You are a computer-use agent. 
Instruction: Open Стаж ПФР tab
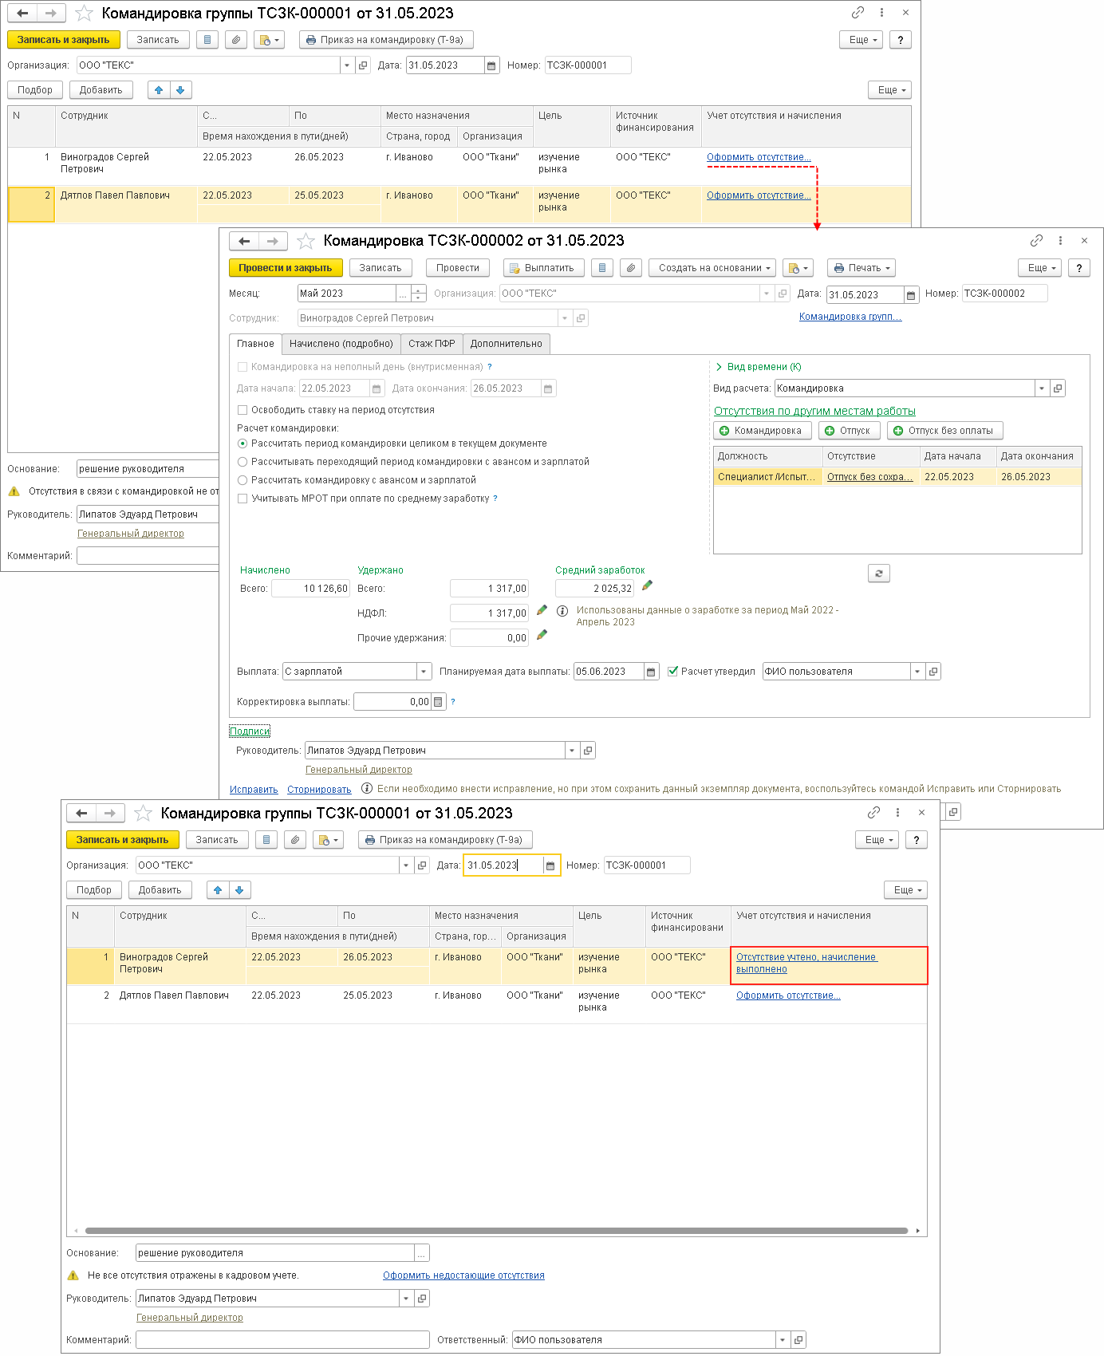pos(432,344)
